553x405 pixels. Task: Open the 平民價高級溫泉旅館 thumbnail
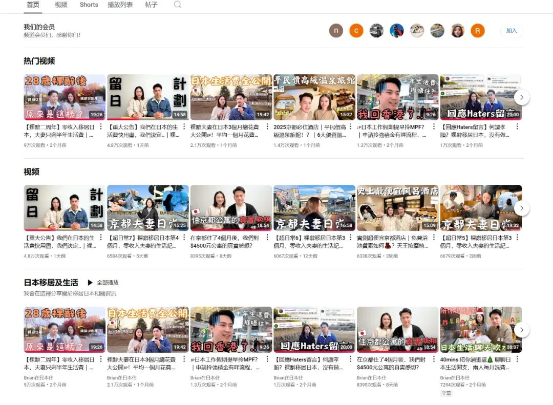pyautogui.click(x=314, y=97)
